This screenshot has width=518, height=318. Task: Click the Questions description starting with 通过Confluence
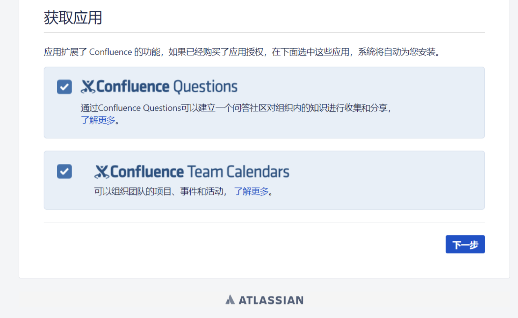[236, 108]
